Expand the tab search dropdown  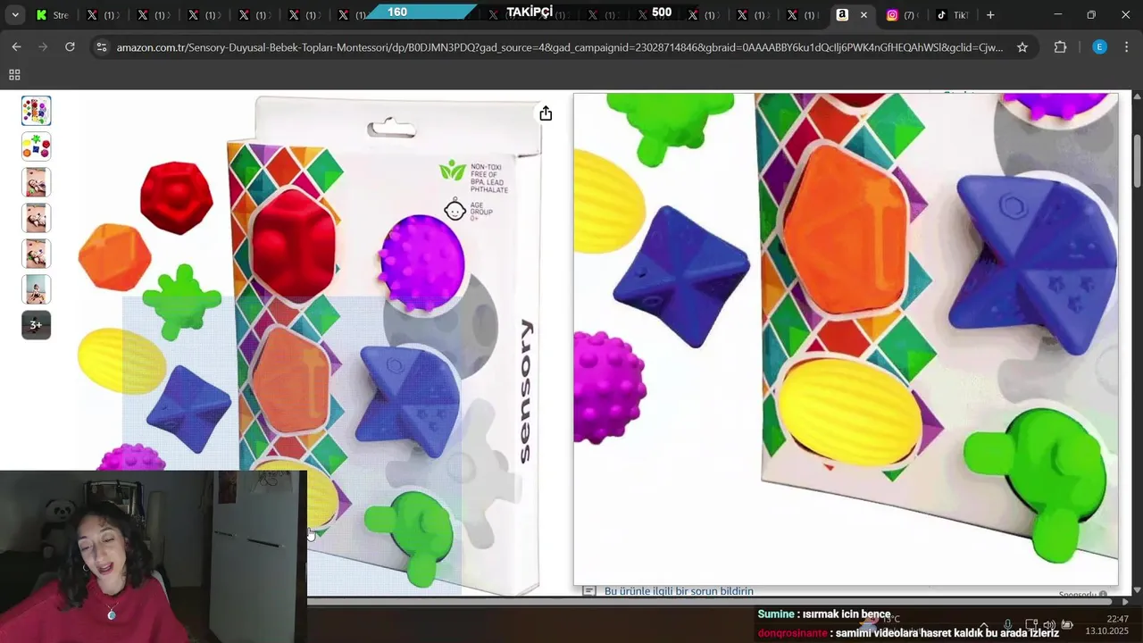15,15
